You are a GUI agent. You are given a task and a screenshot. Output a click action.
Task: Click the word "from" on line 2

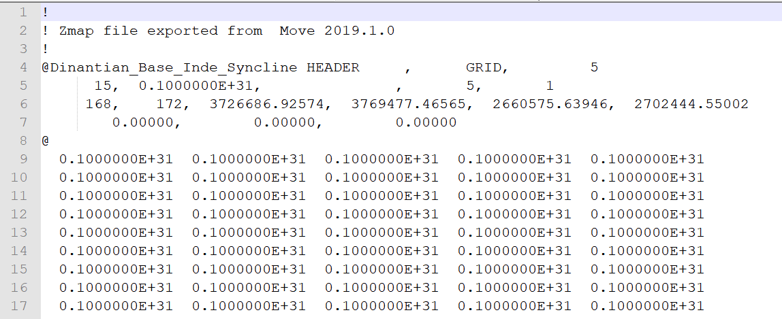[245, 31]
